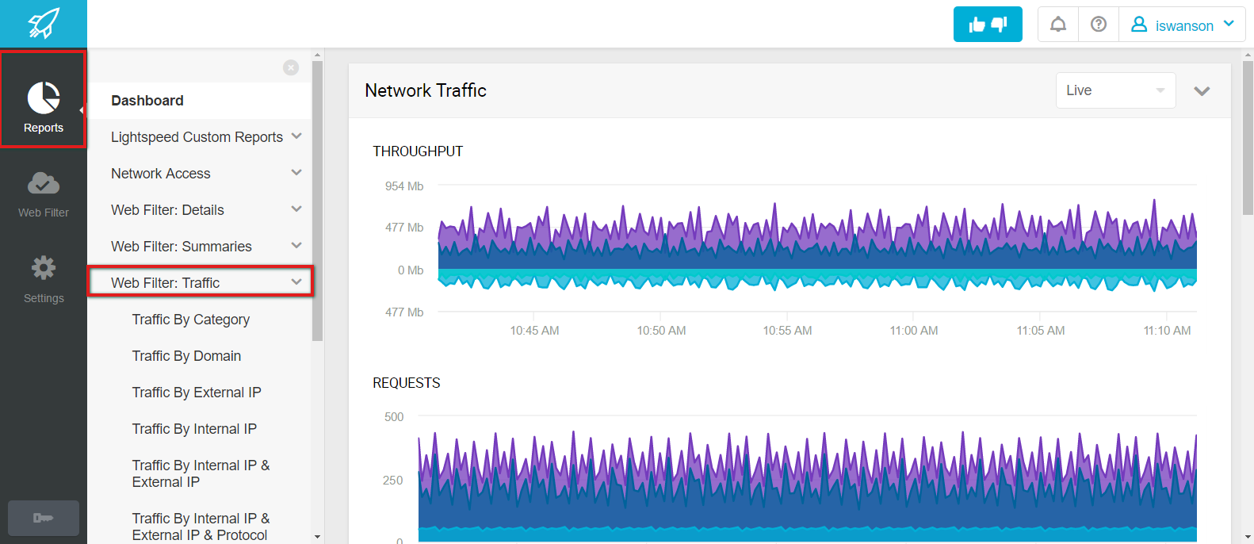Image resolution: width=1254 pixels, height=544 pixels.
Task: Open the Settings gear icon
Action: (44, 267)
